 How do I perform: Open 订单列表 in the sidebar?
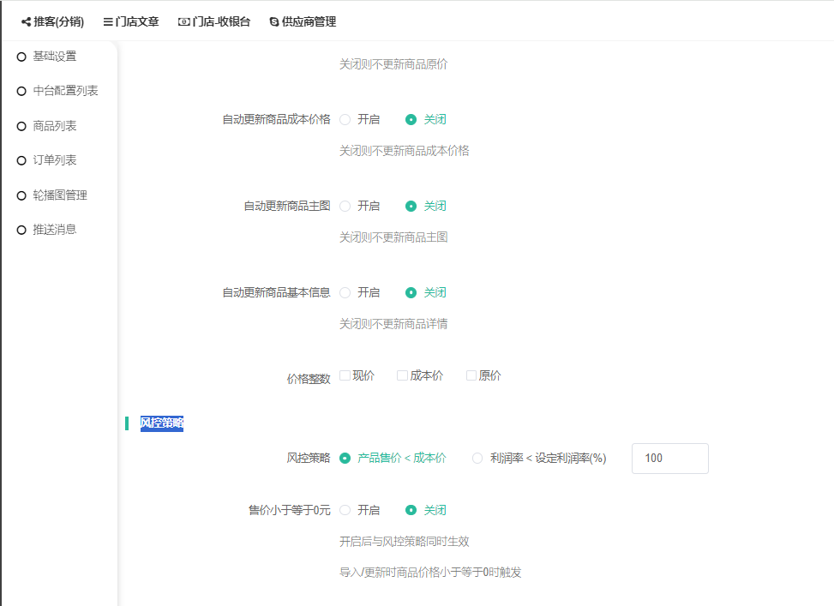[55, 160]
